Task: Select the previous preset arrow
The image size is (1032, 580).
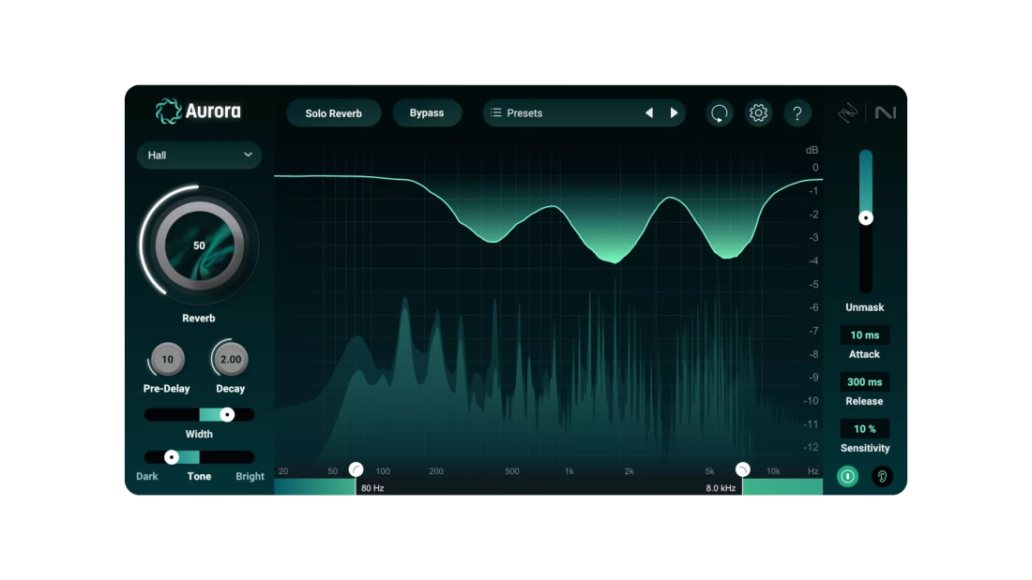Action: pos(648,113)
